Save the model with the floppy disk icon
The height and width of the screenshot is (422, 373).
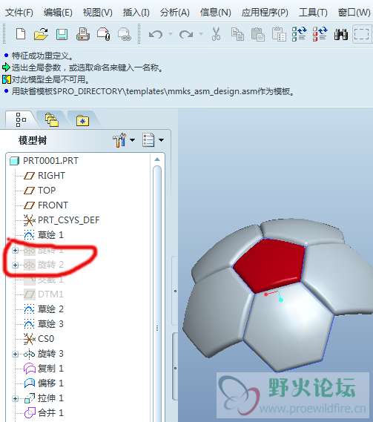click(x=62, y=34)
